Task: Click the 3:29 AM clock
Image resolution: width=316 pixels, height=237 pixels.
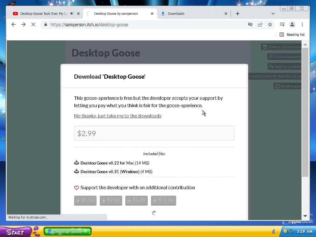Action: pos(304,231)
